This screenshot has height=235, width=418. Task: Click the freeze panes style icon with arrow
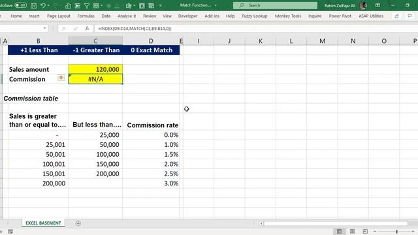pos(129,6)
